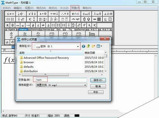Open the matrix templates palette
Image resolution: width=159 pixels, height=118 pixels.
tap(97, 19)
